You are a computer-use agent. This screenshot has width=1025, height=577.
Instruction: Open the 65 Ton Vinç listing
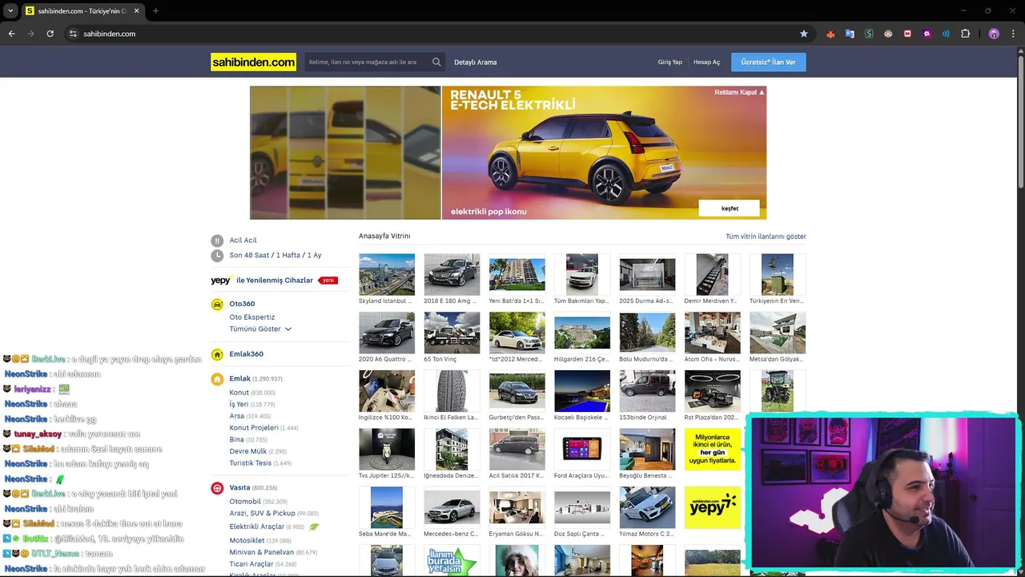[x=452, y=333]
